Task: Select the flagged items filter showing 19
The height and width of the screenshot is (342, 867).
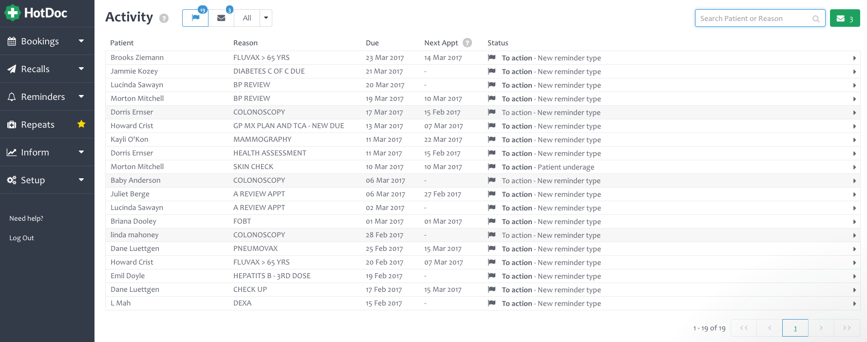Action: click(195, 18)
